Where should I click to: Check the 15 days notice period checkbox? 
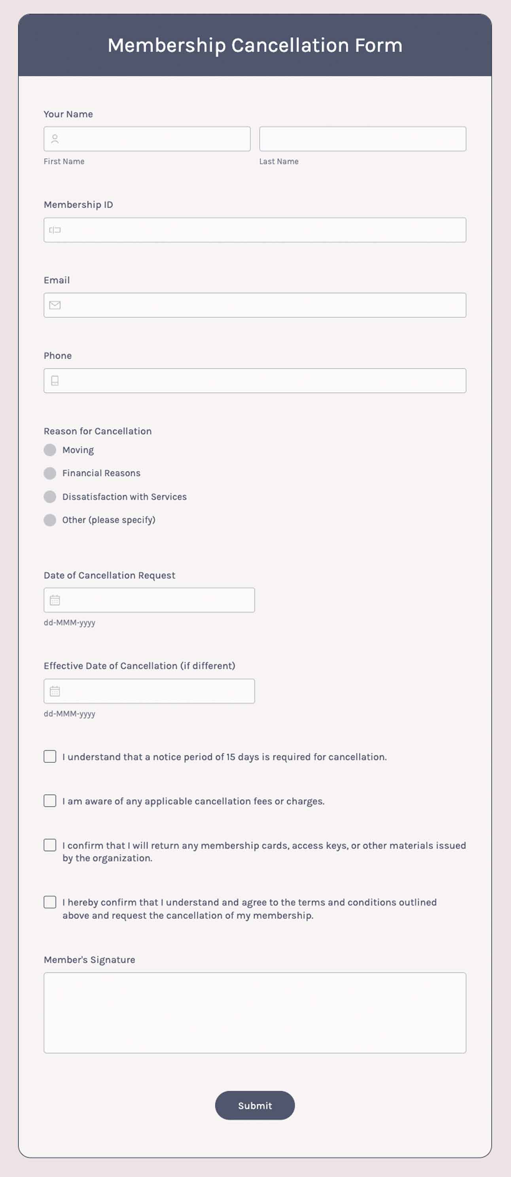(x=49, y=756)
